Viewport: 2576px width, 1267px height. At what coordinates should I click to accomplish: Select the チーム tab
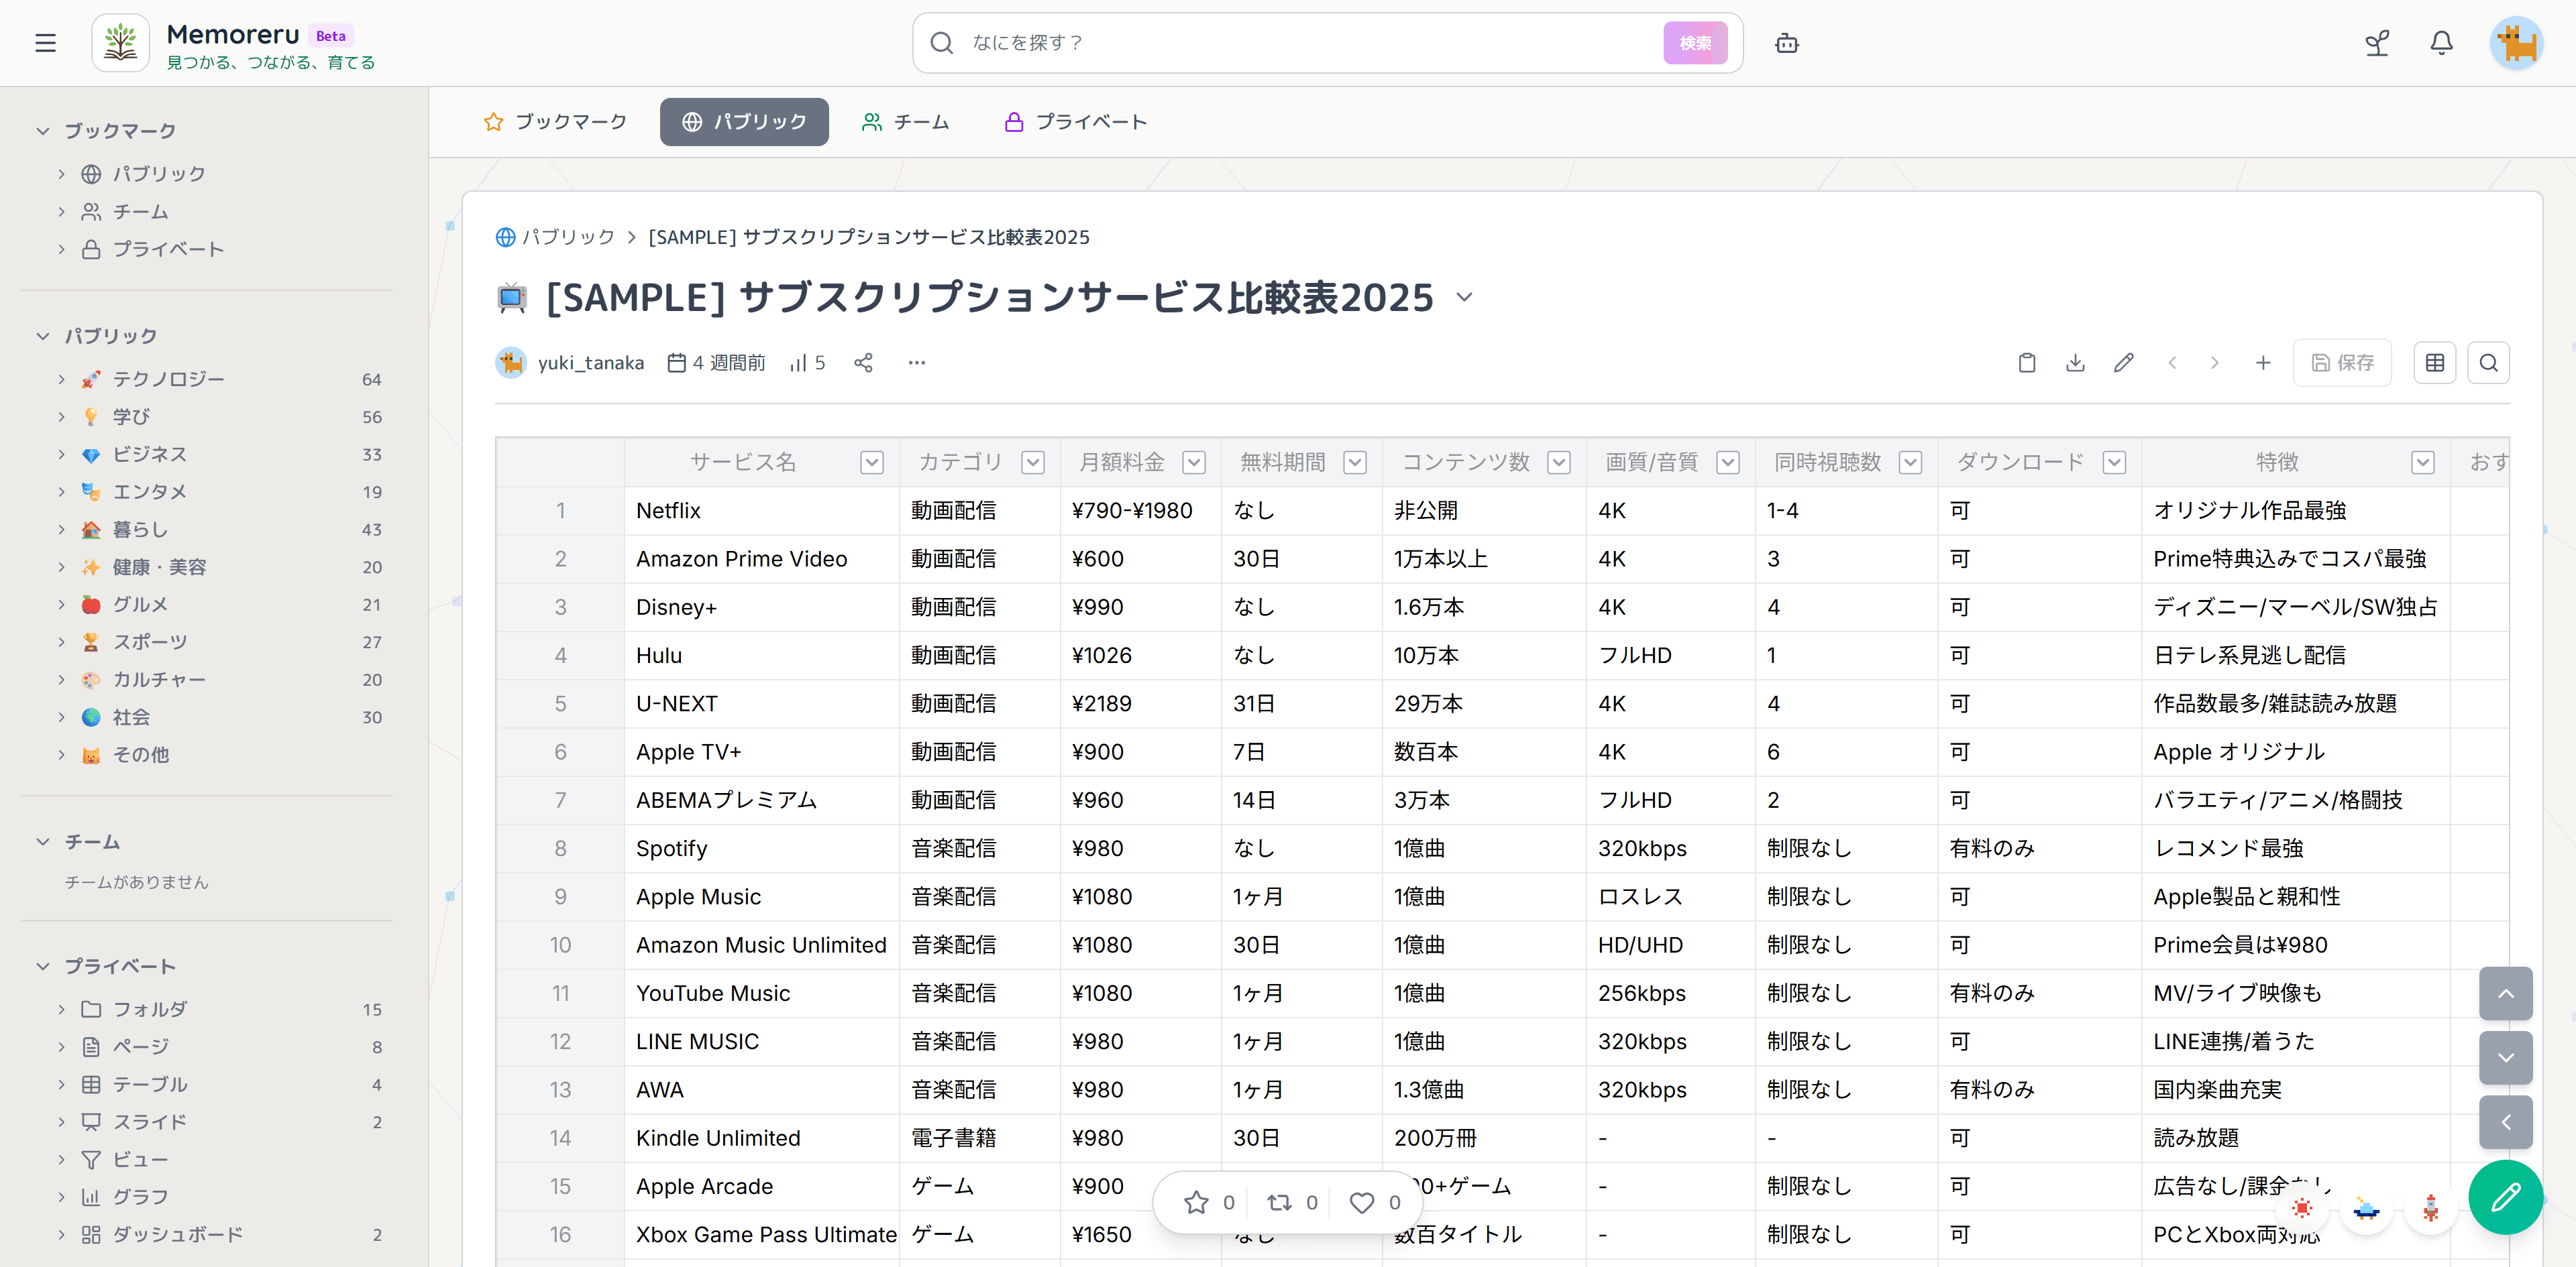click(905, 122)
